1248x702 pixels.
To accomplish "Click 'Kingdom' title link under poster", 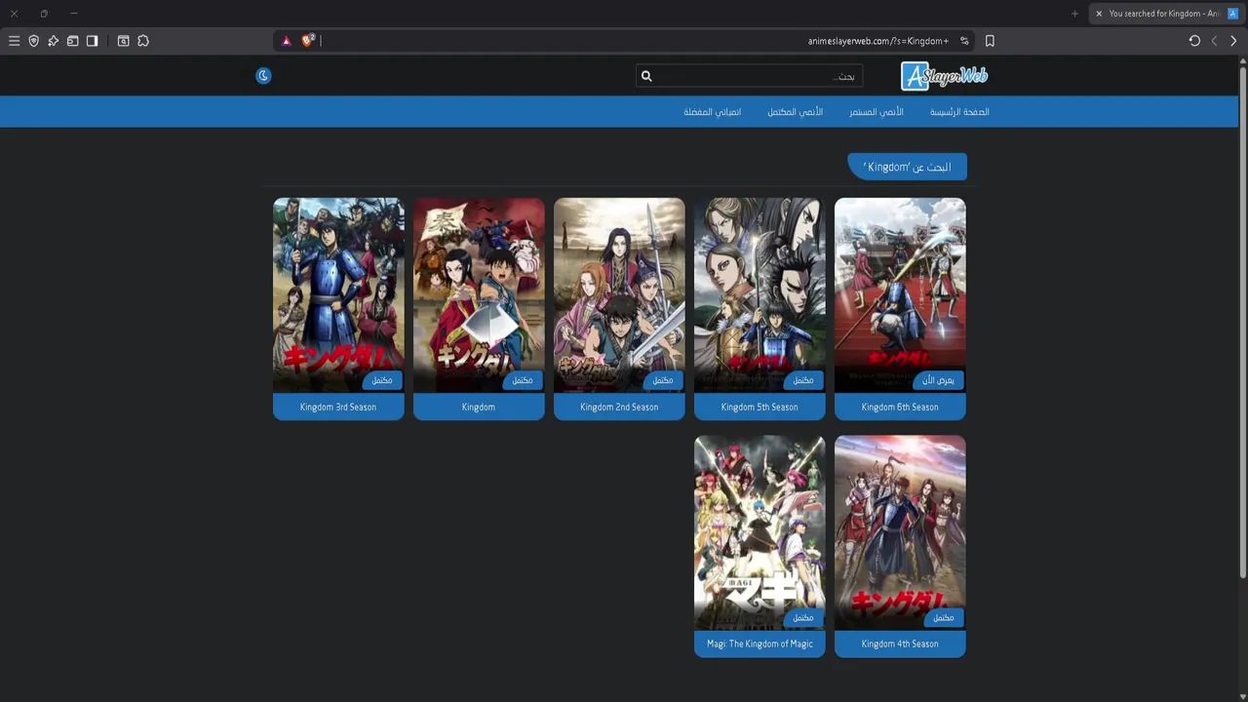I will (479, 408).
